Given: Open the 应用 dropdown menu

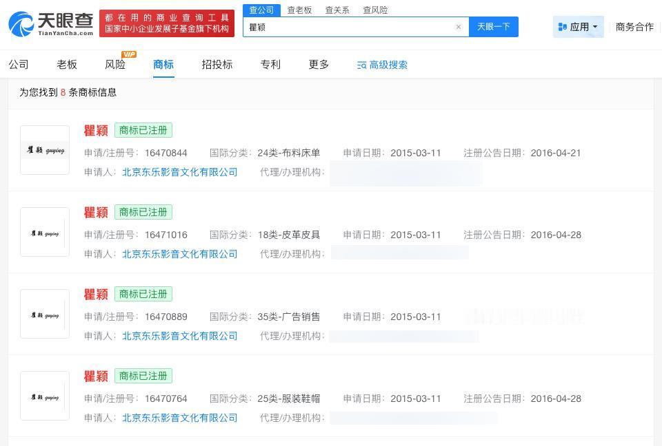Looking at the screenshot, I should pos(579,27).
